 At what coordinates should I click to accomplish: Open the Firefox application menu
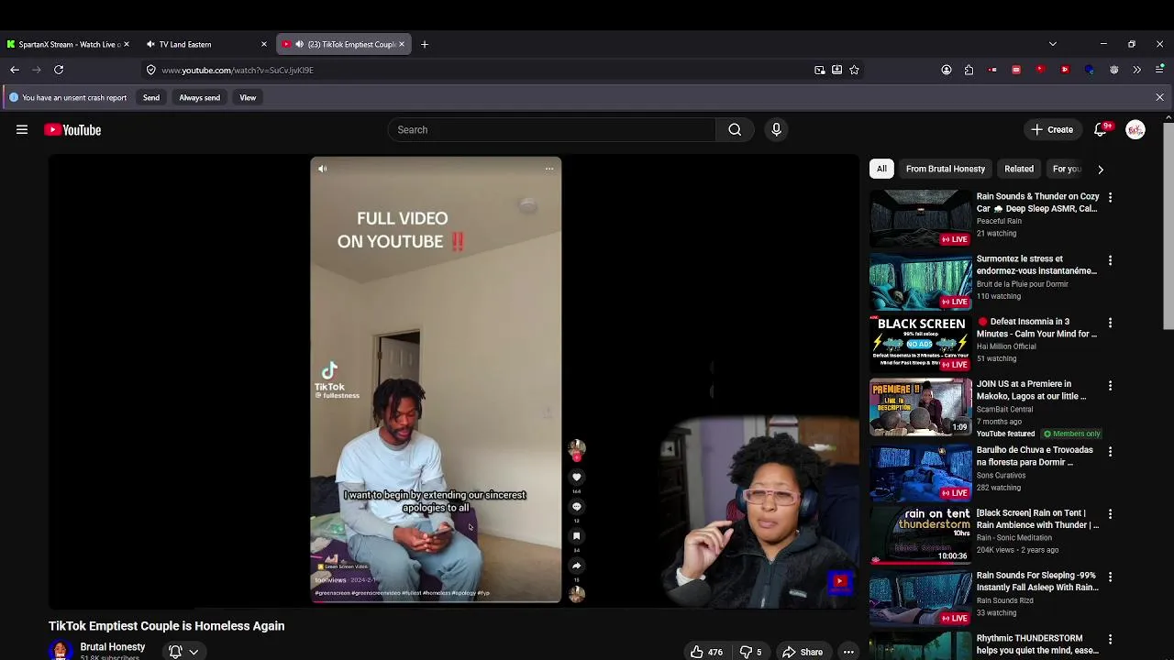pos(1159,70)
